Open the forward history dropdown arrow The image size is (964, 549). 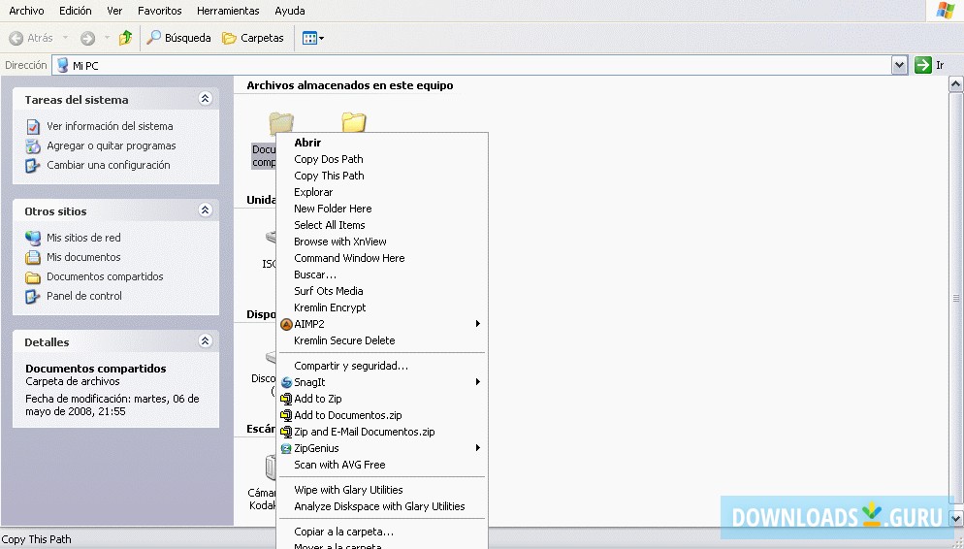click(107, 38)
